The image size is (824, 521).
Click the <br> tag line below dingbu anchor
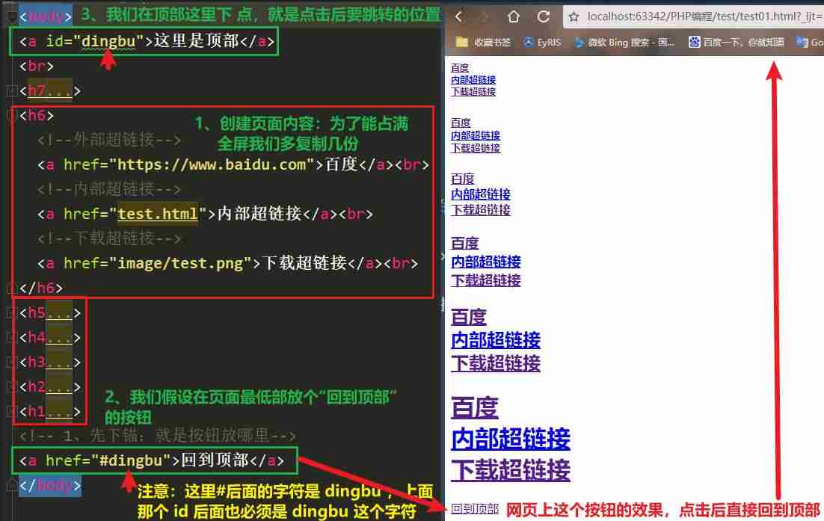click(36, 67)
